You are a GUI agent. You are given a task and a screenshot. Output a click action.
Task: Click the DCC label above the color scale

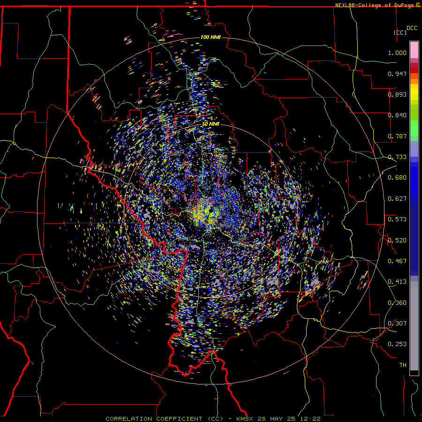pyautogui.click(x=412, y=28)
